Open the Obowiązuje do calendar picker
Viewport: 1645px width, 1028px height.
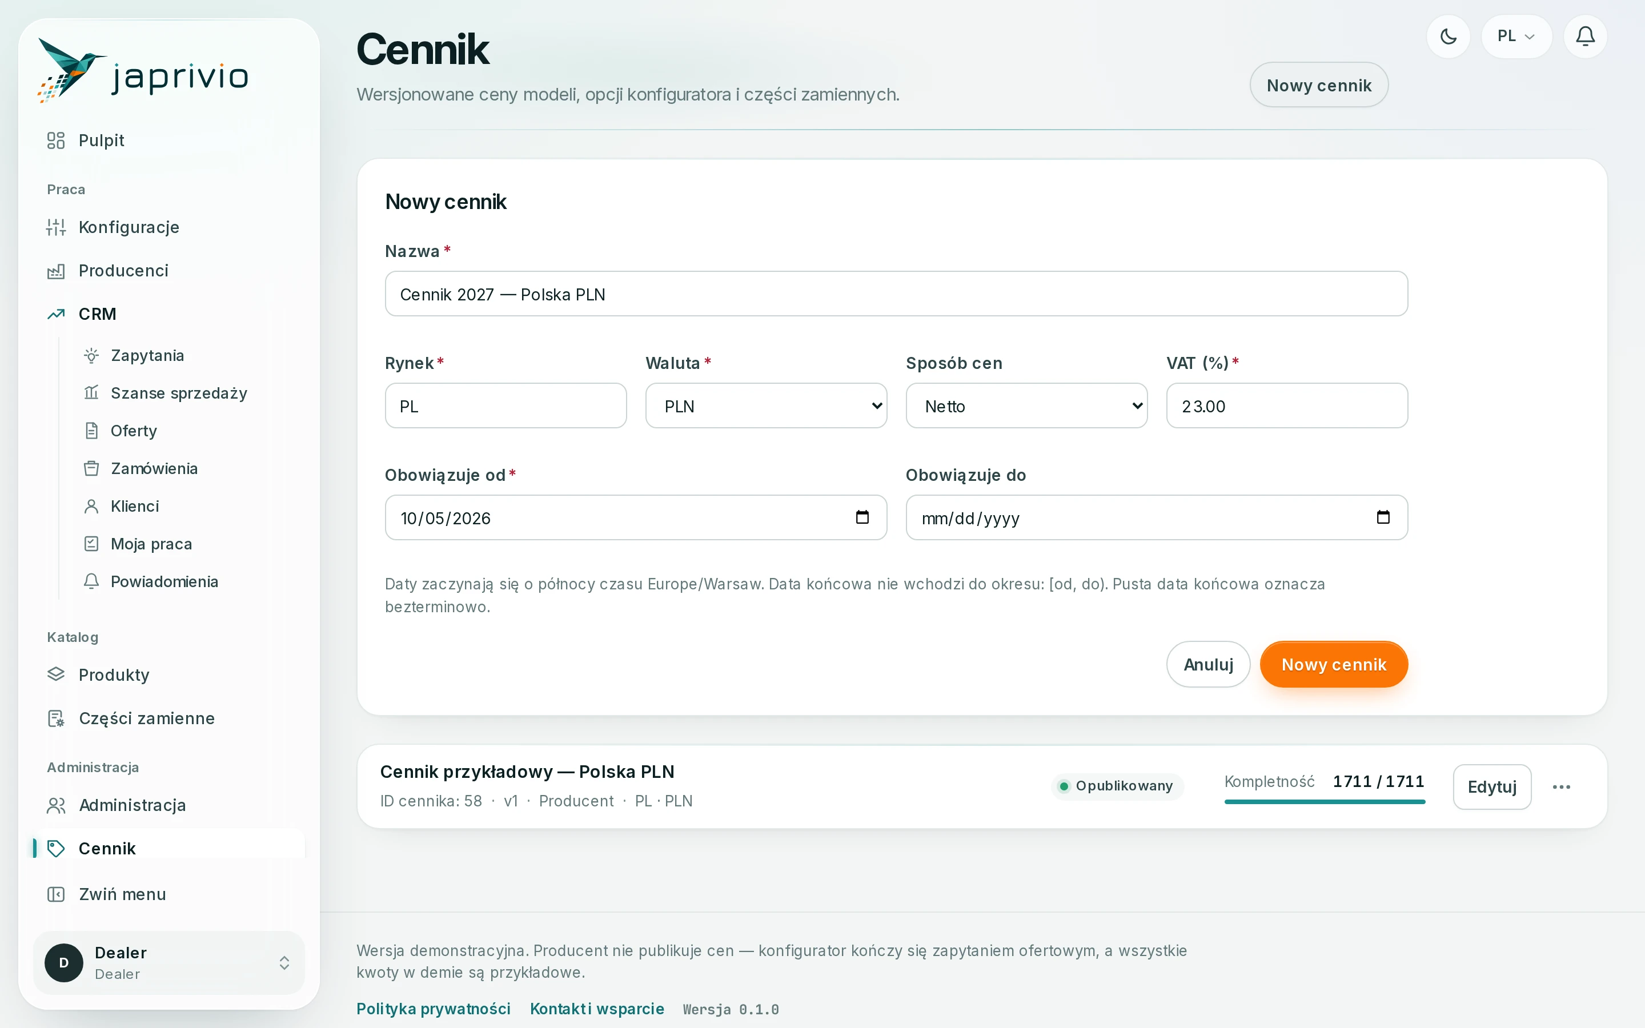tap(1383, 517)
